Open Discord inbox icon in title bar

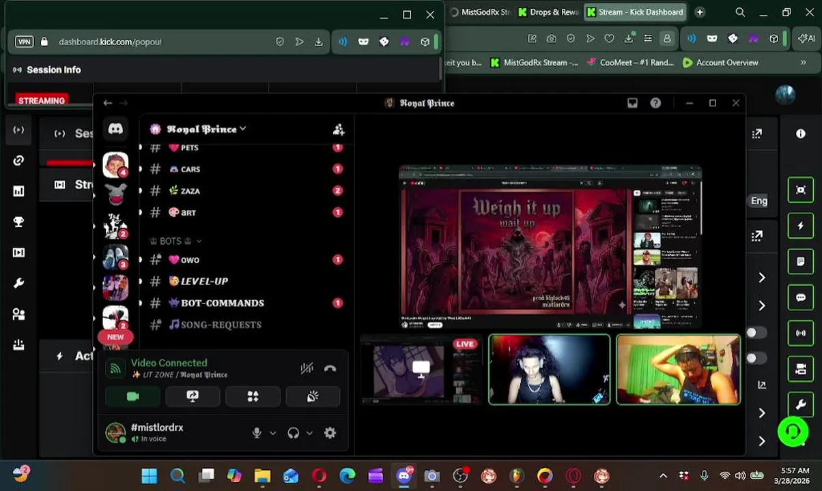tap(632, 103)
